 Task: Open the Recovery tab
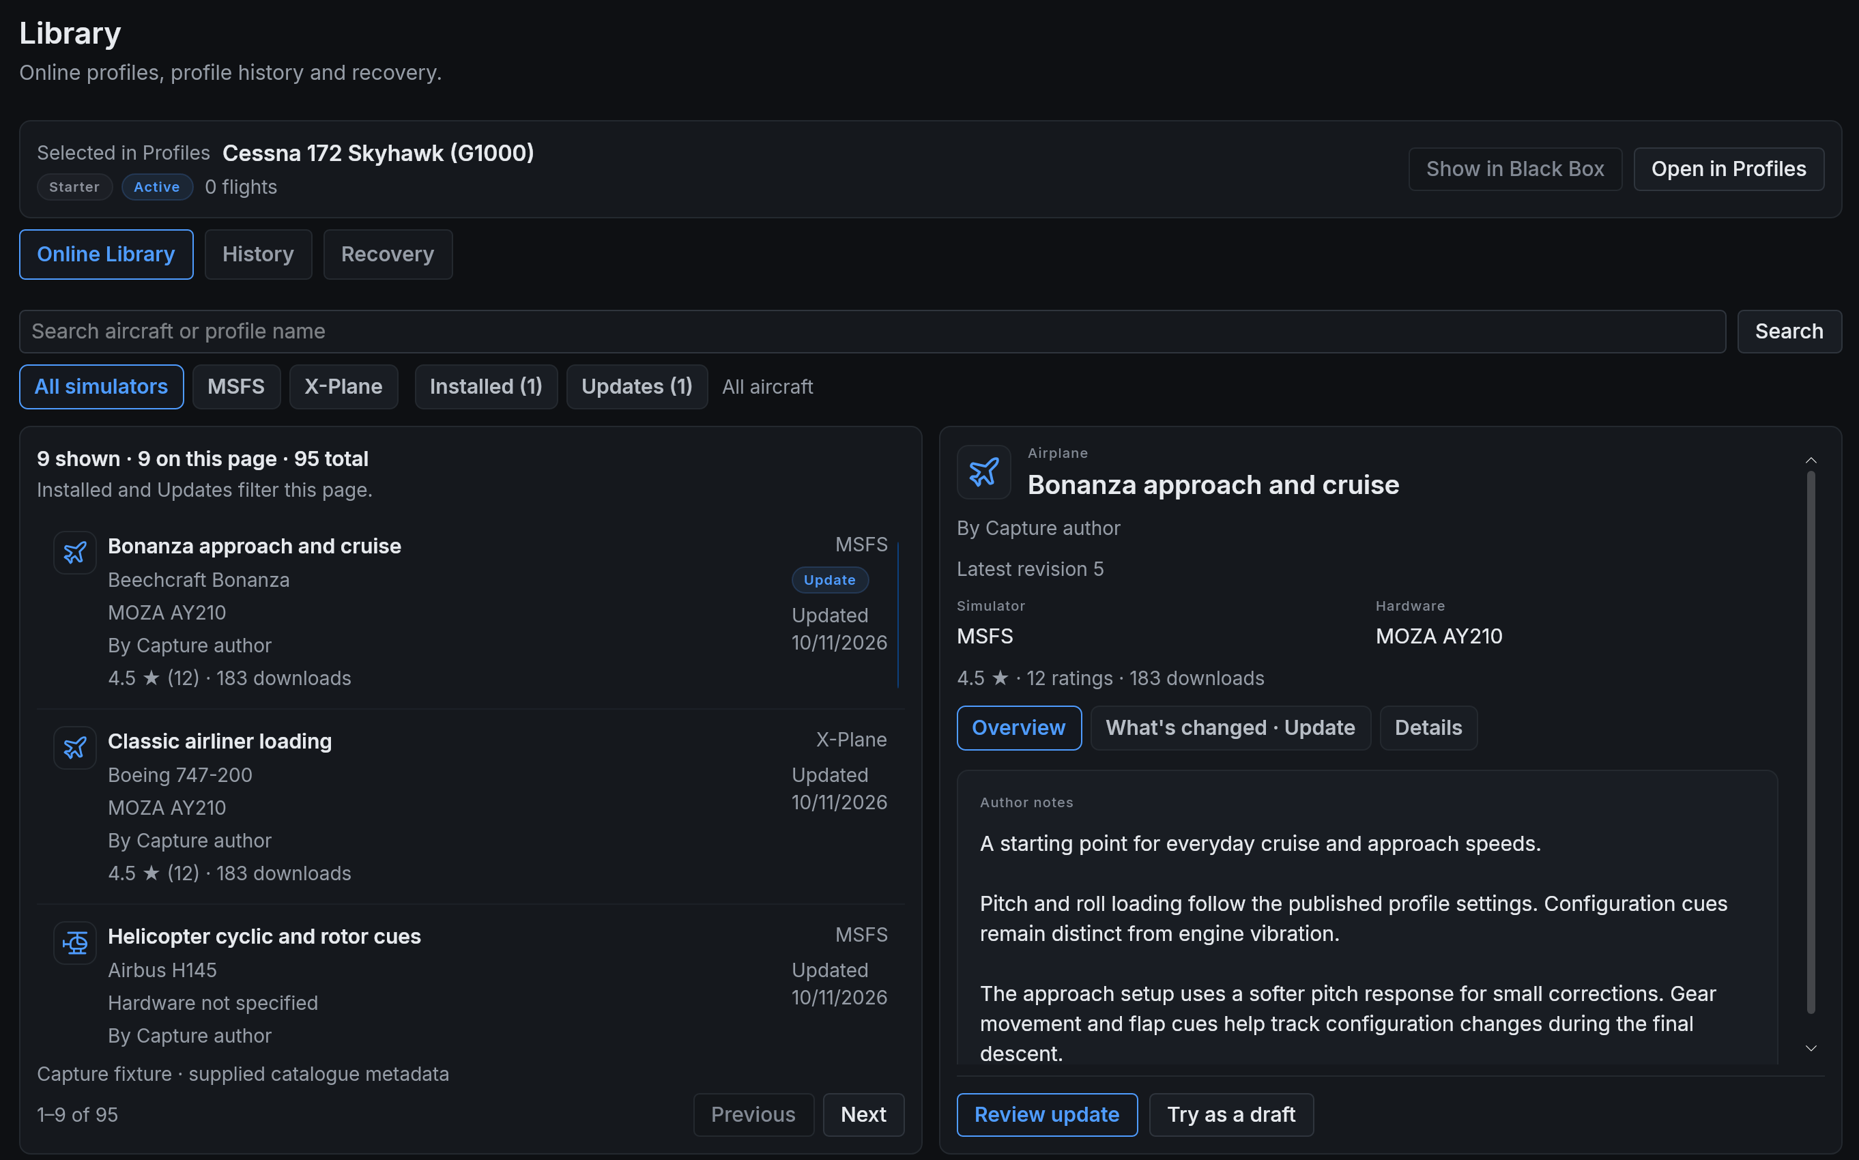388,254
